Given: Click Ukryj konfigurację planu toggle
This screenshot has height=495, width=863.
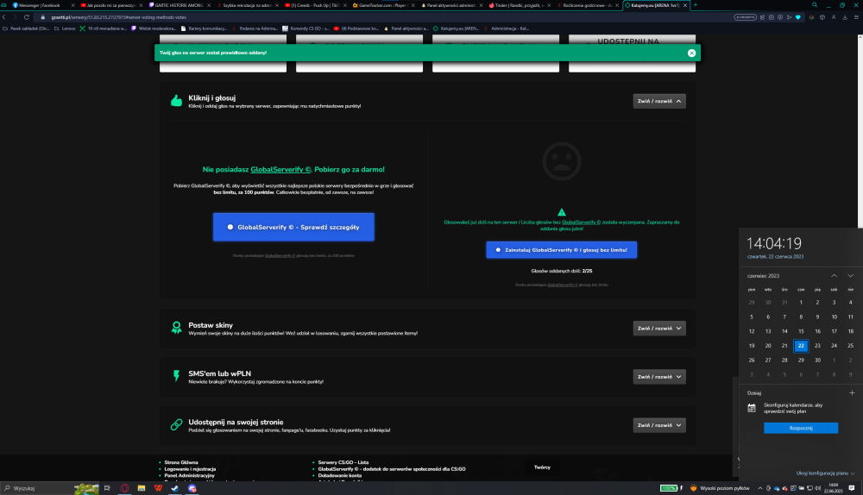Looking at the screenshot, I should 825,473.
